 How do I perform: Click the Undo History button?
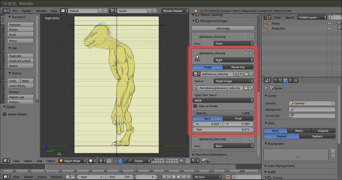pyautogui.click(x=21, y=86)
